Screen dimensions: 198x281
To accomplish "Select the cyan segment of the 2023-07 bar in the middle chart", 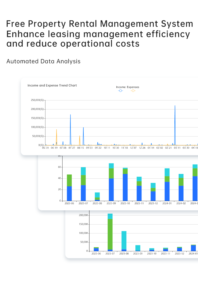I will [83, 171].
